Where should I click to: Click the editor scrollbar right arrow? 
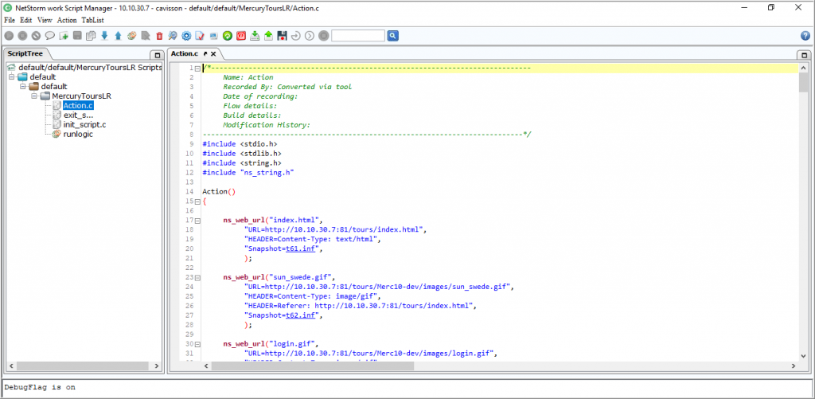pos(793,366)
